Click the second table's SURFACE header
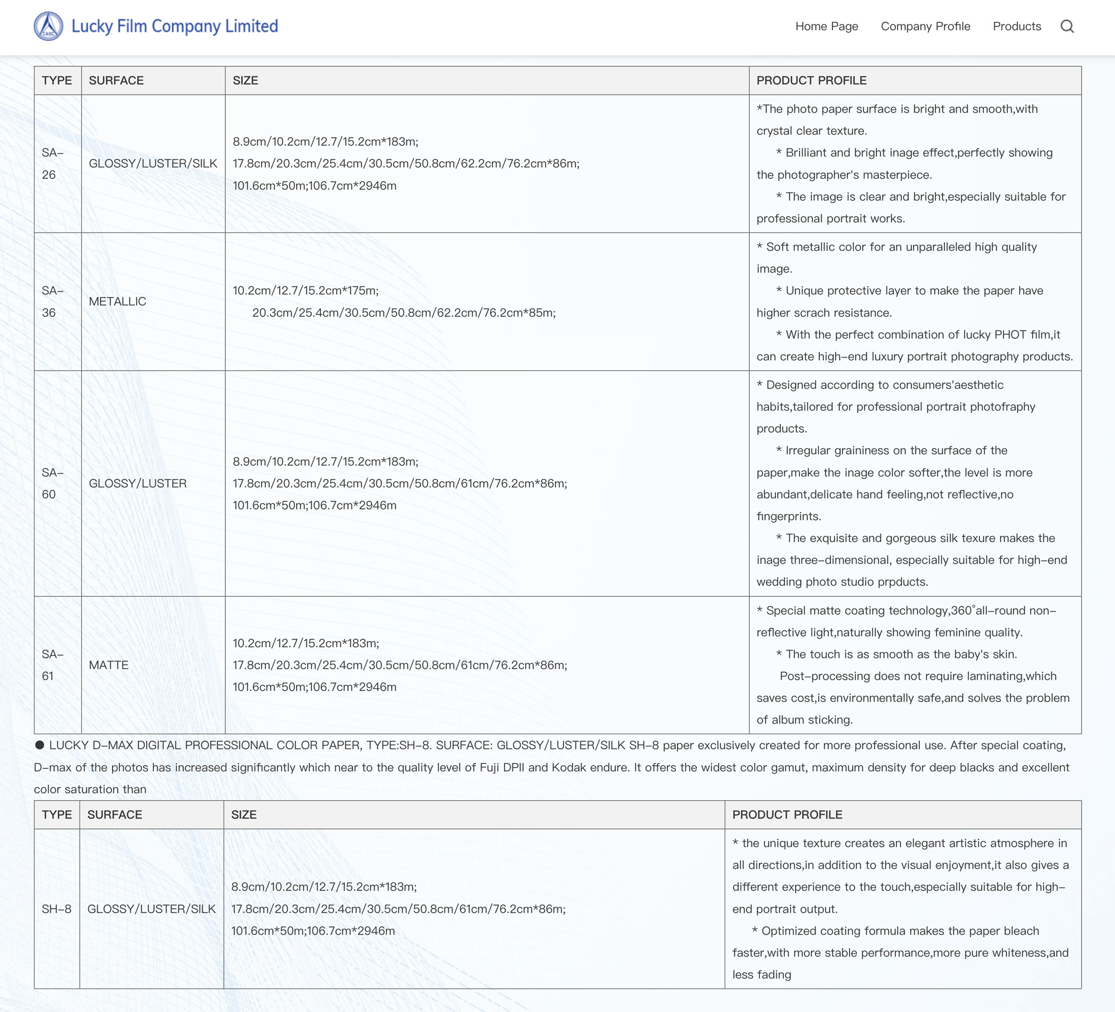The width and height of the screenshot is (1115, 1012). (152, 815)
